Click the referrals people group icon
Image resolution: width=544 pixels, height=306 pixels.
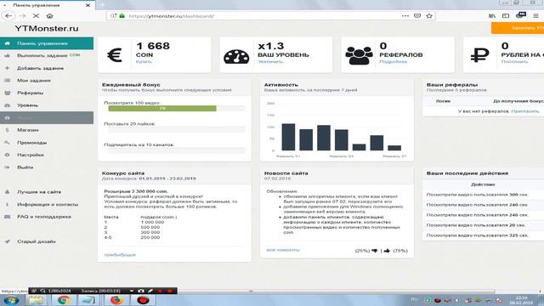[359, 55]
